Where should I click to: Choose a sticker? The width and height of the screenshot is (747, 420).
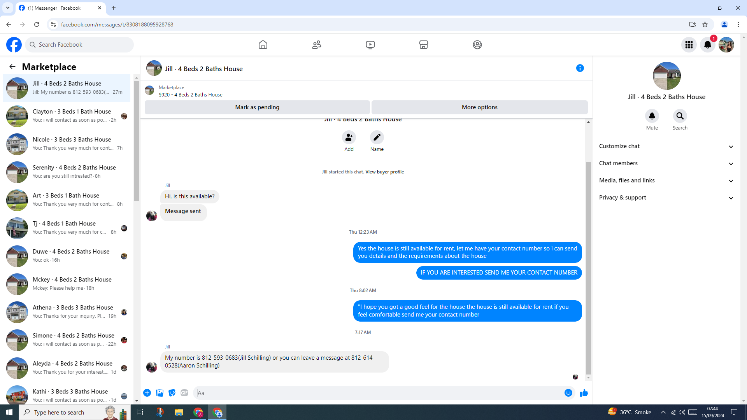click(x=172, y=393)
